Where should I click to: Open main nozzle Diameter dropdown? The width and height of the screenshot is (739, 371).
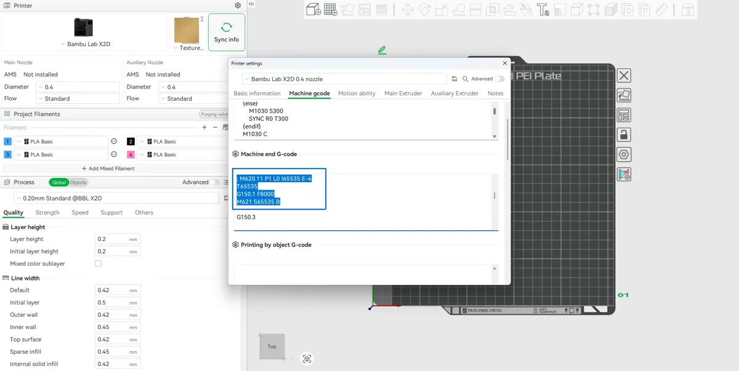click(78, 87)
